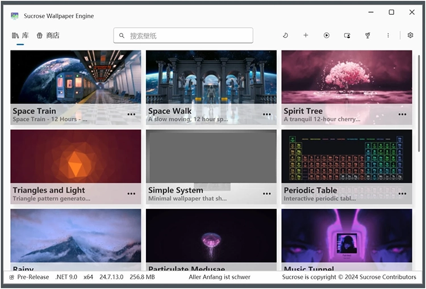
Task: Click the Sucrose copyright text in status bar
Action: coord(349,277)
